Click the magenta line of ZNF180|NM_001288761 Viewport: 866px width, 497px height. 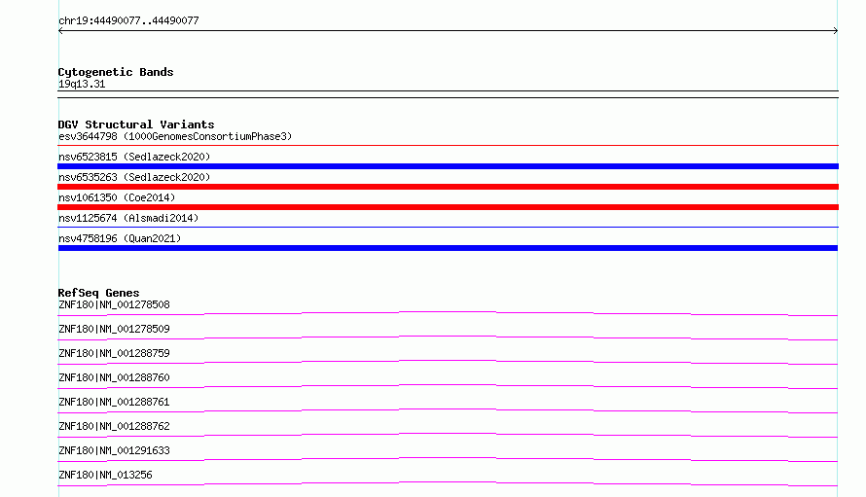tap(448, 410)
